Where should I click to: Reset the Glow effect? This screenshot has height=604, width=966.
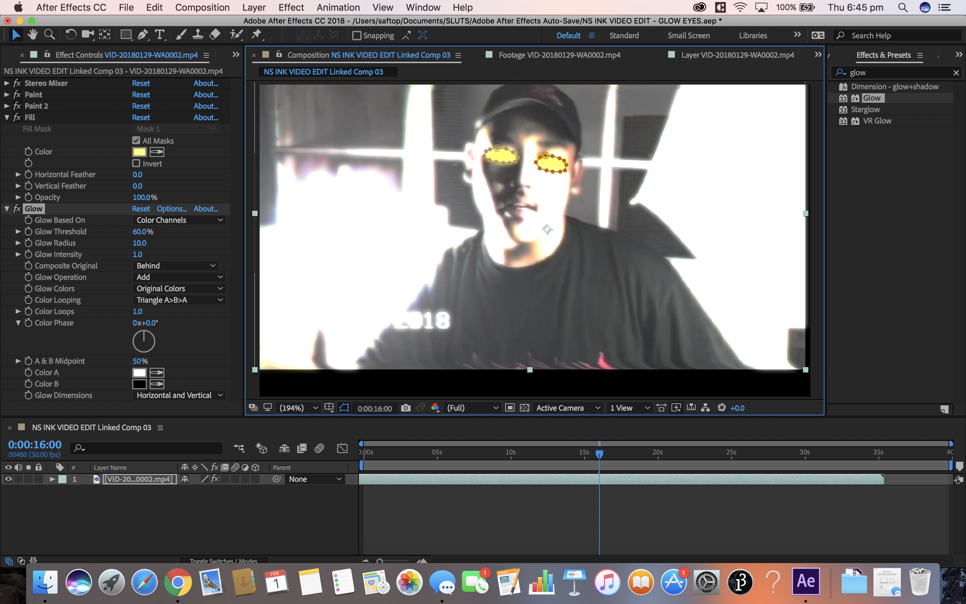(141, 208)
